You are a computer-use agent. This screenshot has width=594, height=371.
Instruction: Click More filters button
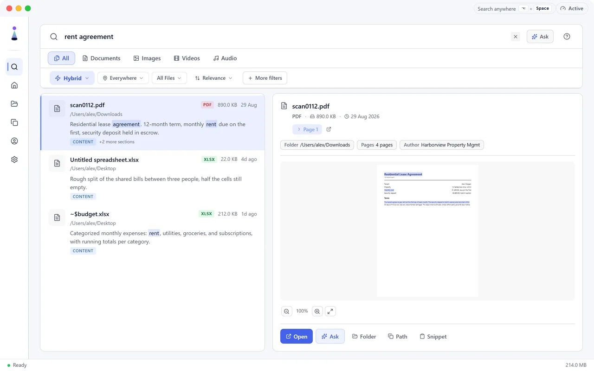[265, 78]
